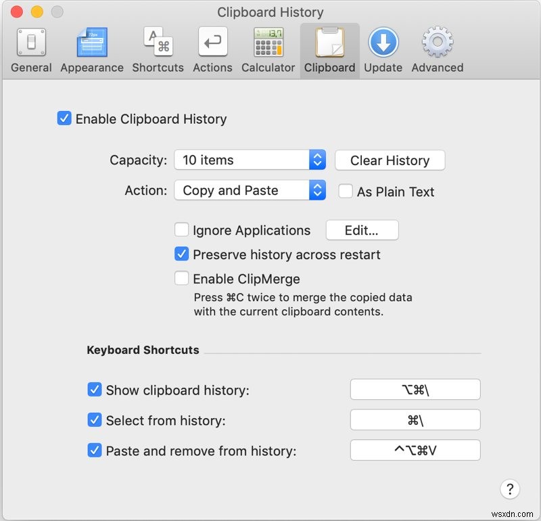This screenshot has width=541, height=521.
Task: Switch to the Appearance settings
Action: click(91, 42)
